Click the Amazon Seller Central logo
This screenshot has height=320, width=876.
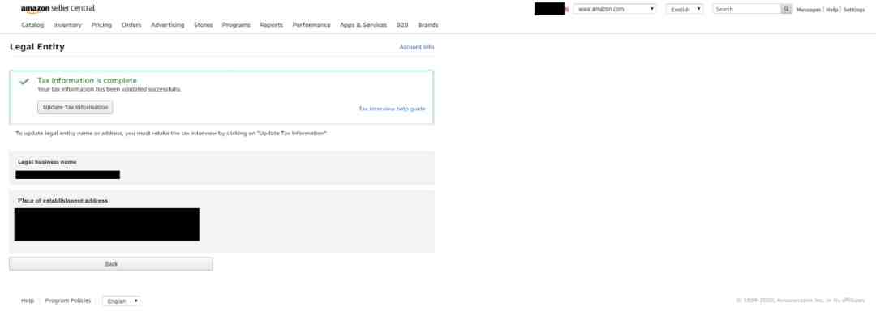coord(58,9)
